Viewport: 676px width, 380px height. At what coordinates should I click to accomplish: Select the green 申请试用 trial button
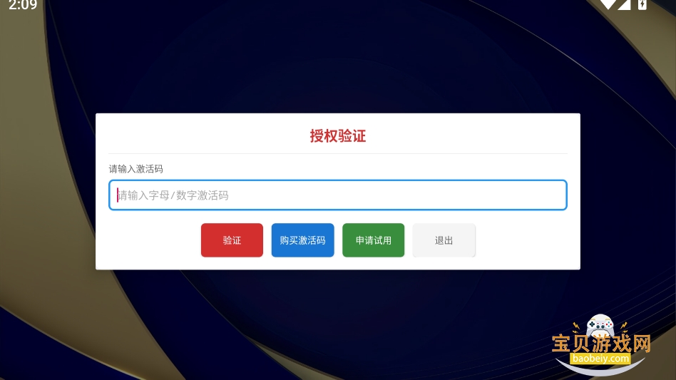pyautogui.click(x=374, y=240)
